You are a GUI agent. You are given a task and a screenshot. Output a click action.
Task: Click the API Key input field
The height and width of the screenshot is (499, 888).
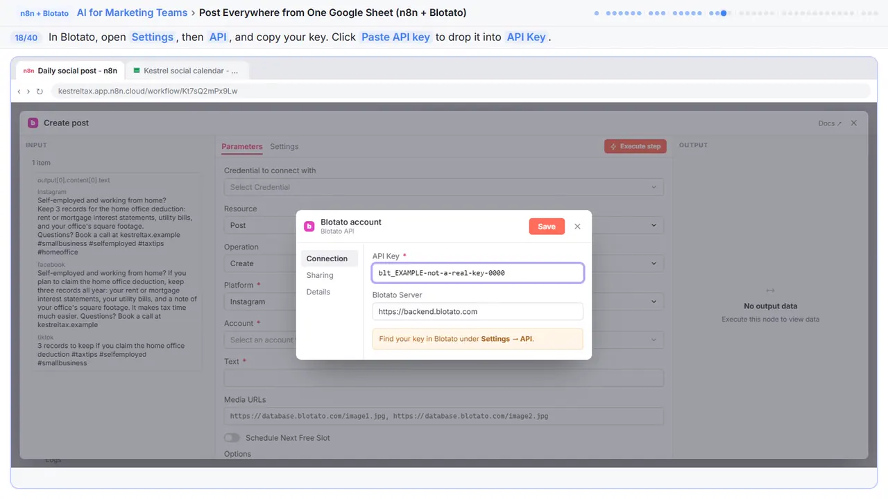click(478, 273)
